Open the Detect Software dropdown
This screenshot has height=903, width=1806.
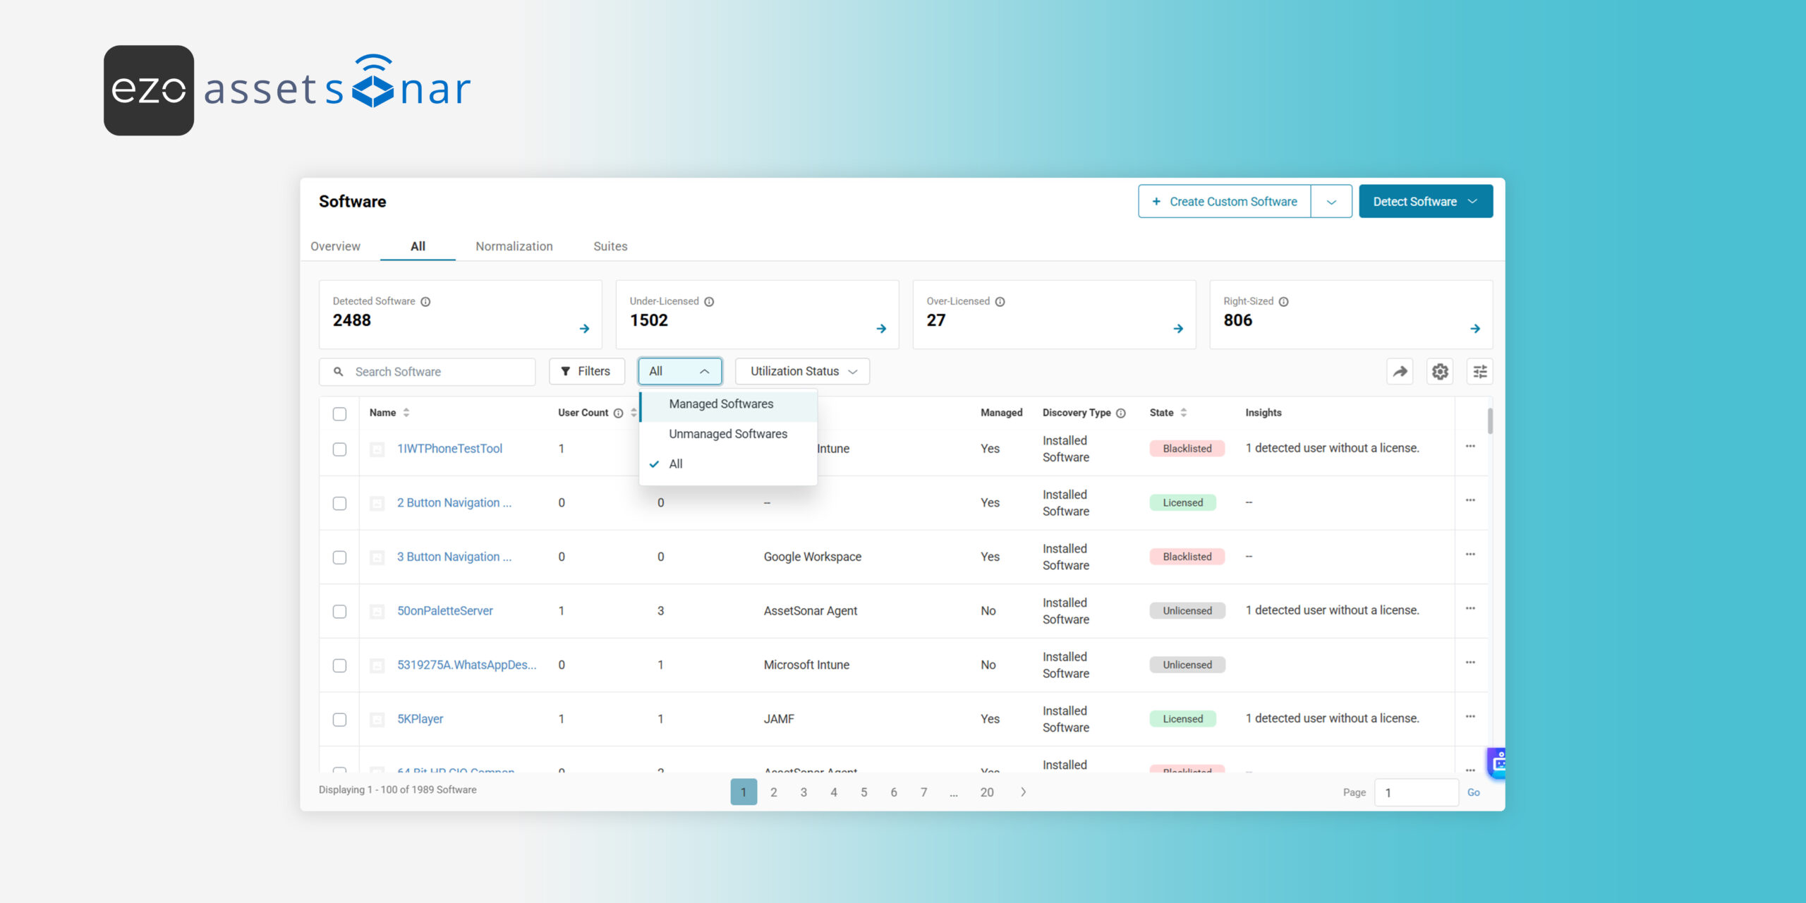[1425, 202]
